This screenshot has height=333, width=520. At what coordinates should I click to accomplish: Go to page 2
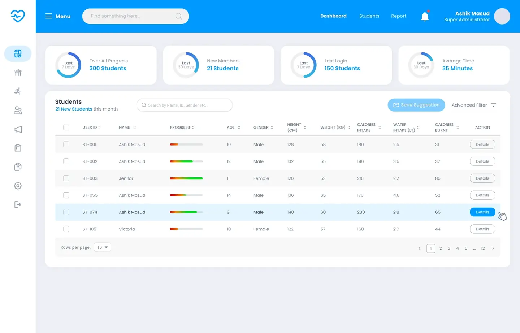coord(441,248)
